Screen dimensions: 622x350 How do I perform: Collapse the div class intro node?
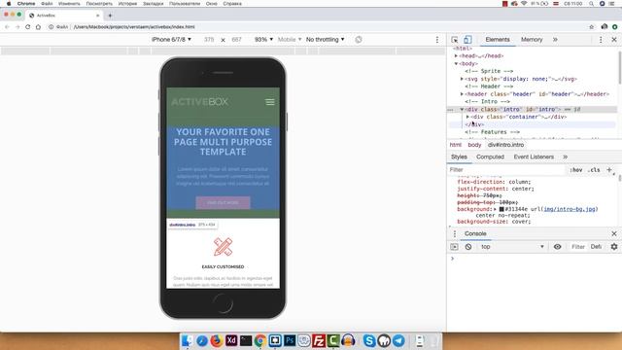[462, 109]
